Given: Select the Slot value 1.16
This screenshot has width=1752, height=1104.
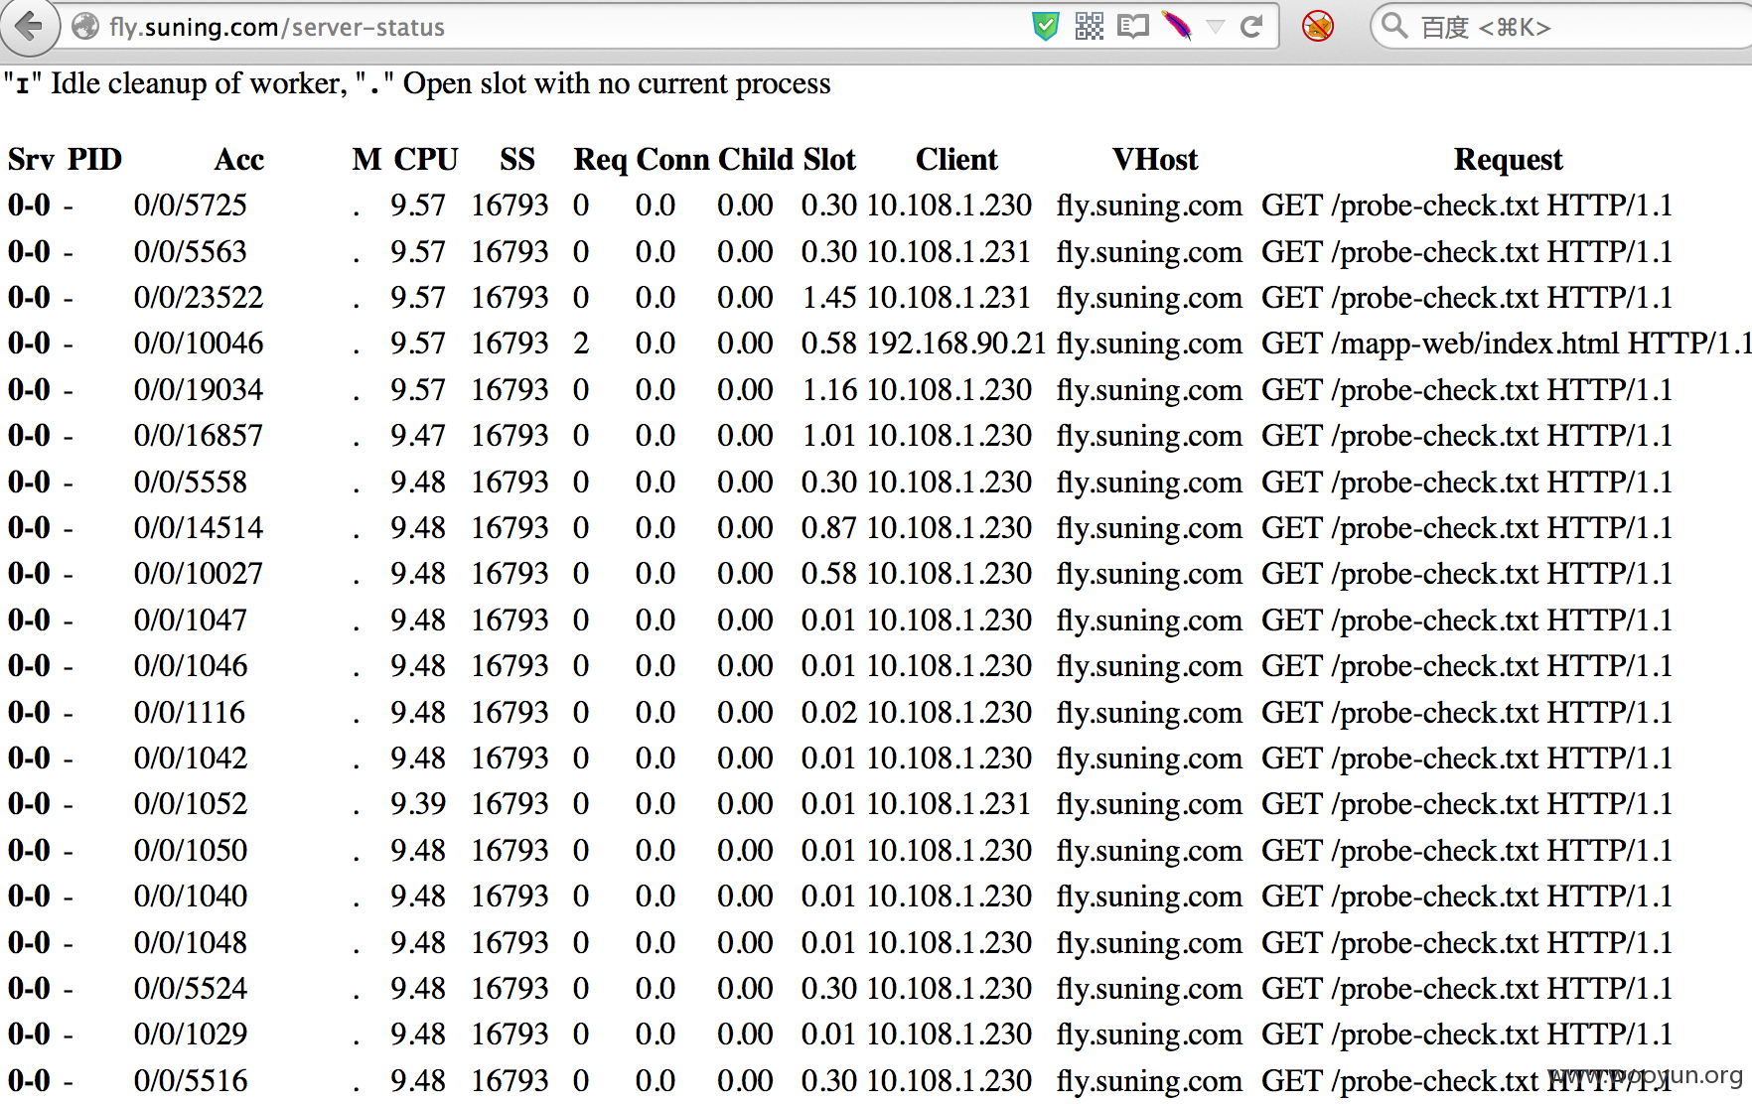Looking at the screenshot, I should [x=829, y=390].
